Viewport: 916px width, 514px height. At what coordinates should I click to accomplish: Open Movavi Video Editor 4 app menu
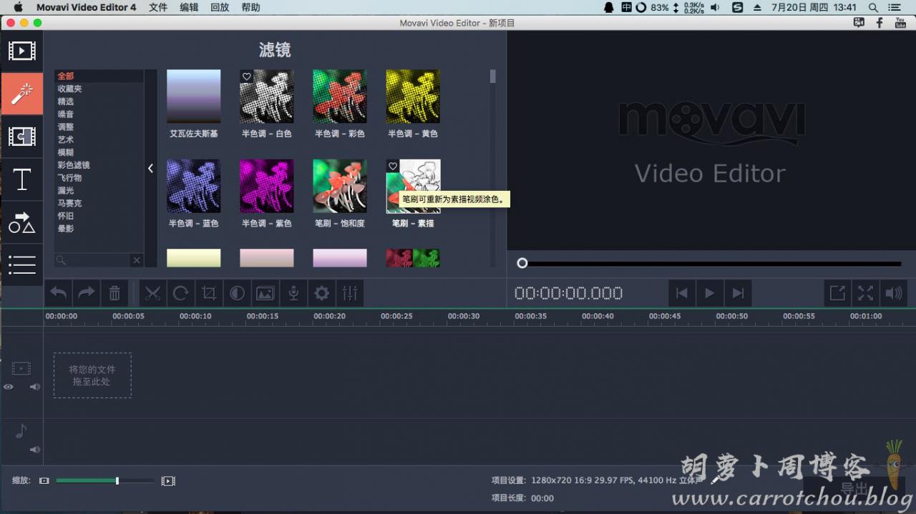click(87, 7)
